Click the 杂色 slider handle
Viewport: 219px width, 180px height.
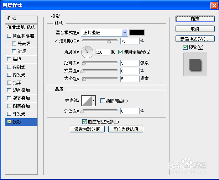[83, 111]
